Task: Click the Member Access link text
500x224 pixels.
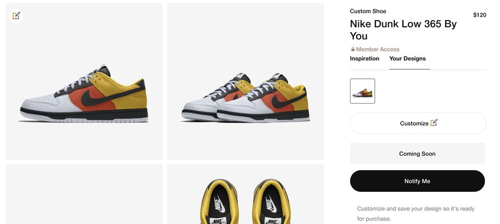Action: tap(378, 49)
